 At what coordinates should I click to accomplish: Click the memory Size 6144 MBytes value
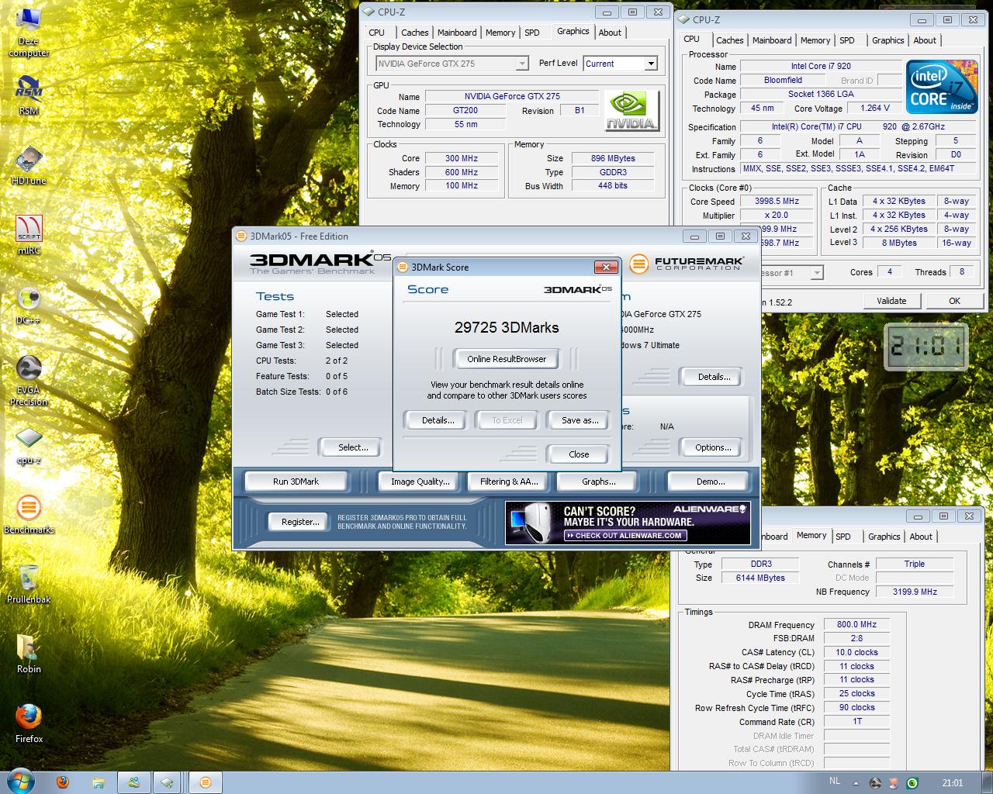coord(760,578)
